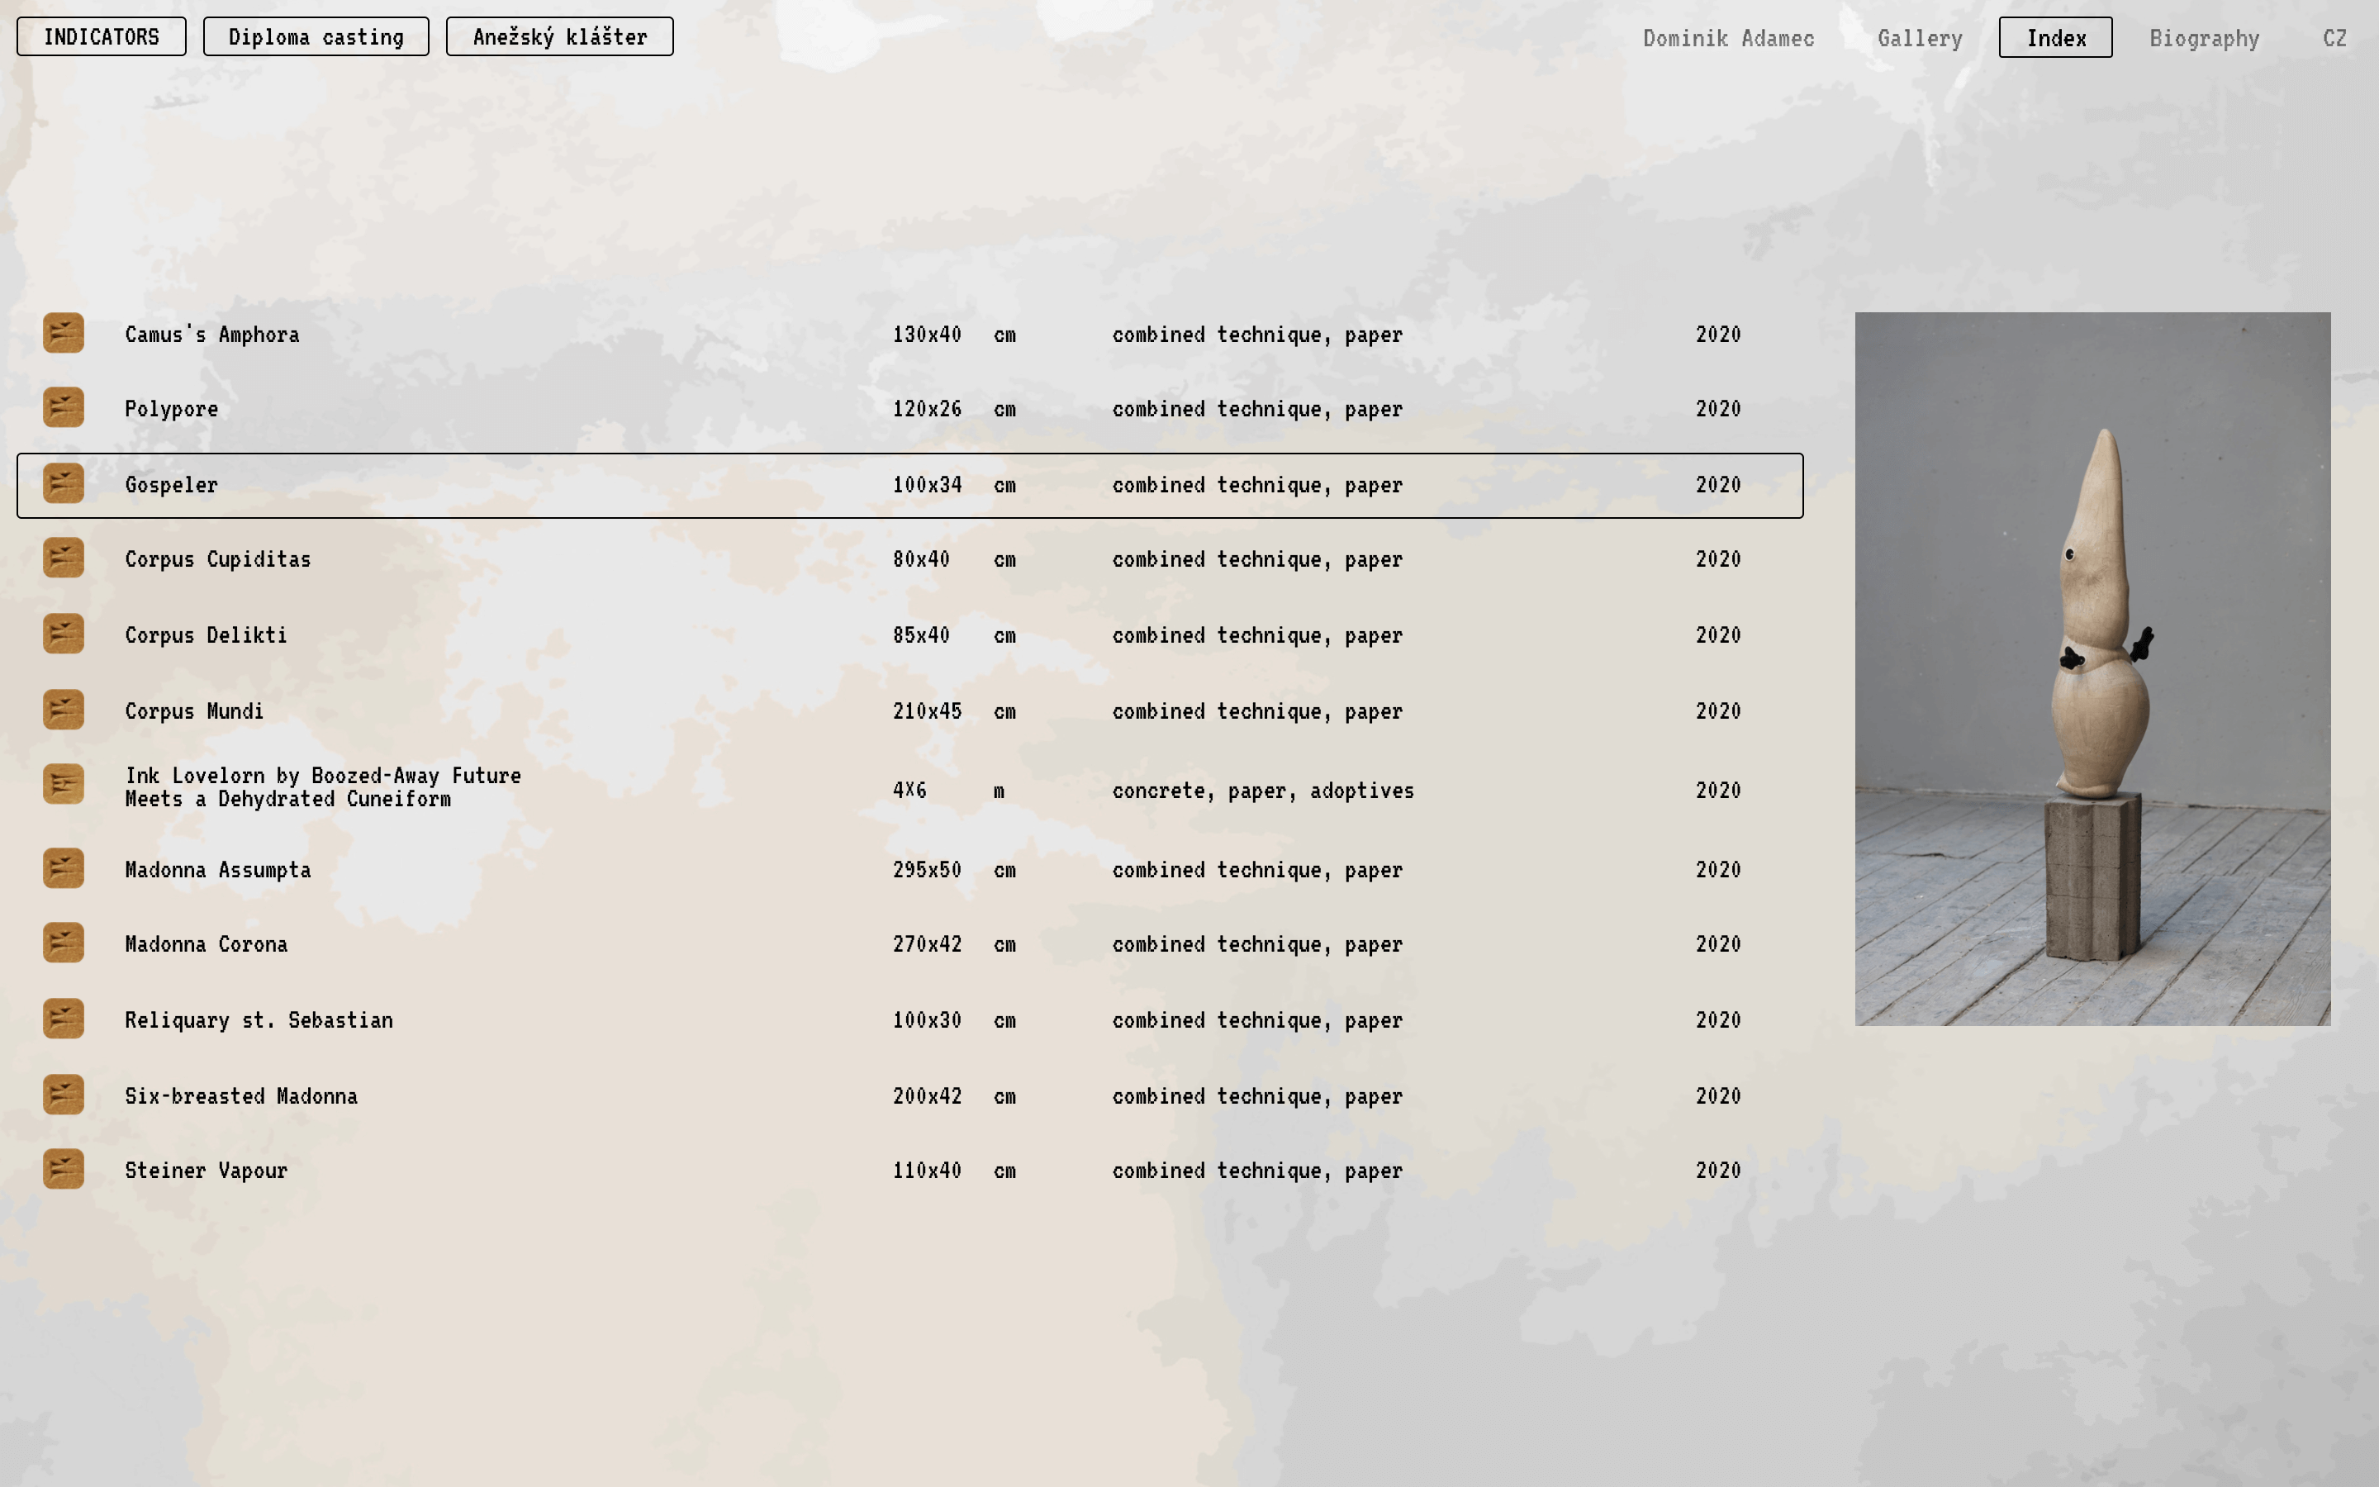
Task: Click the 80x40 dimension value
Action: 921,559
